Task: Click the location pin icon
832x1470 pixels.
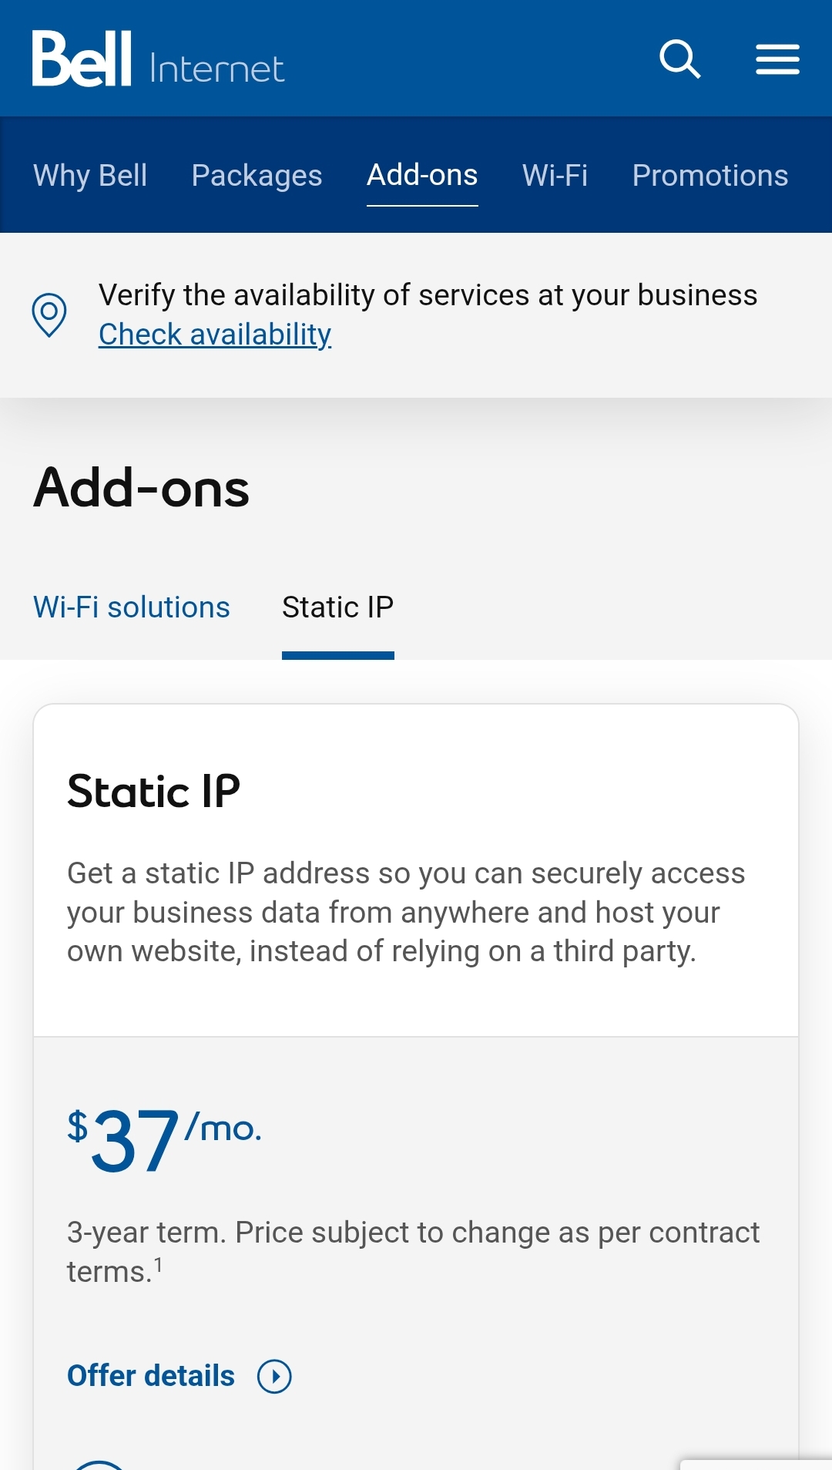Action: pos(49,315)
